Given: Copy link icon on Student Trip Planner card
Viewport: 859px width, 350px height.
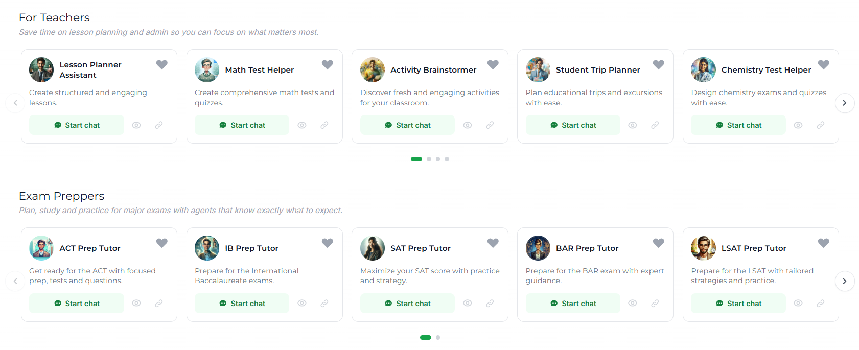Looking at the screenshot, I should [x=655, y=125].
